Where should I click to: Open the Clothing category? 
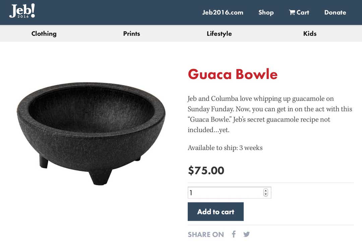(x=44, y=33)
